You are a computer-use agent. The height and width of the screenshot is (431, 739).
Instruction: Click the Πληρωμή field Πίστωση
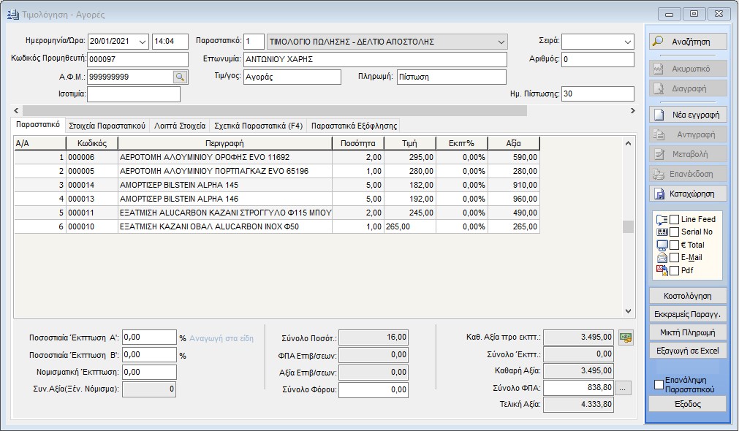452,77
